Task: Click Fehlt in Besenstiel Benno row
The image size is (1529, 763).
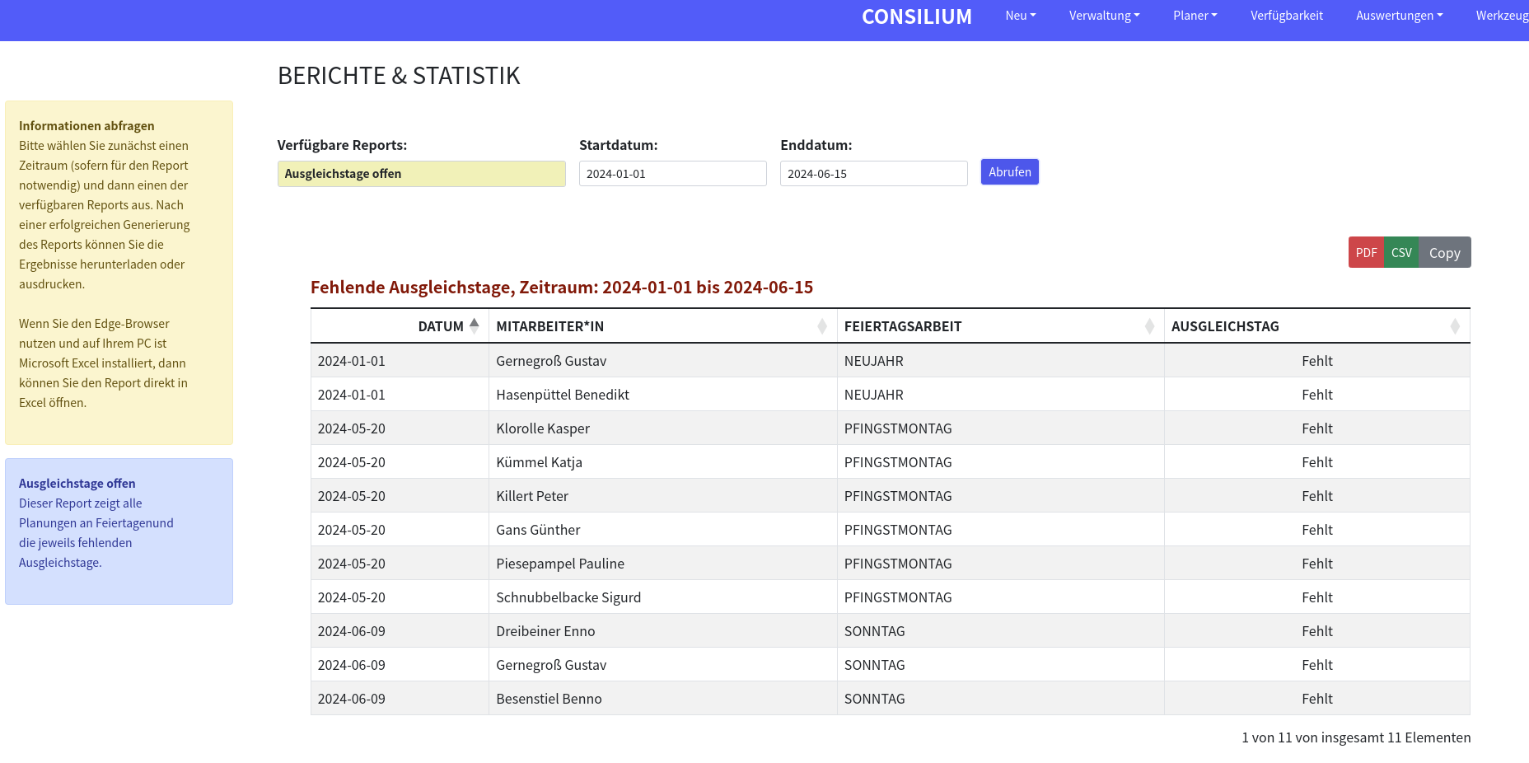Action: [x=1317, y=699]
